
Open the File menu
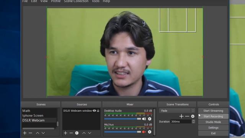tap(25, 1)
